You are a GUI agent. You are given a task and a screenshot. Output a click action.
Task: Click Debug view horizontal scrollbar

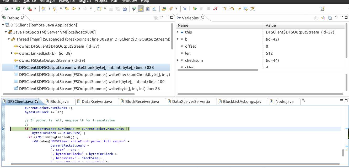(68, 94)
